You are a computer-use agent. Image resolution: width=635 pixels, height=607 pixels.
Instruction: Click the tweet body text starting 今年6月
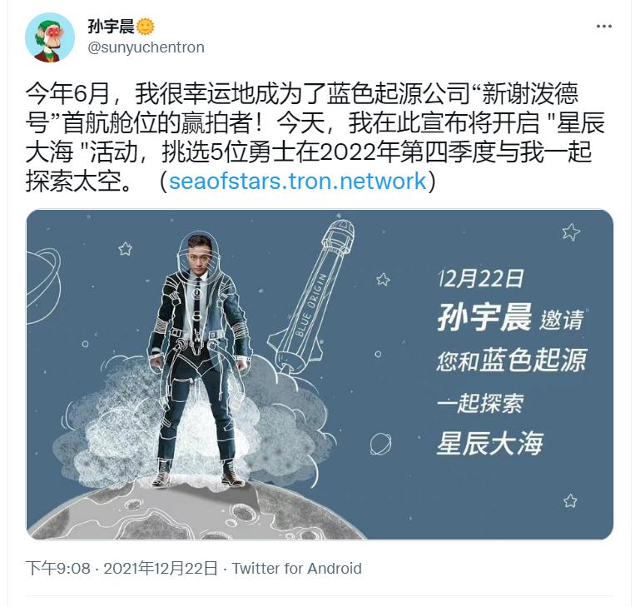pyautogui.click(x=315, y=137)
